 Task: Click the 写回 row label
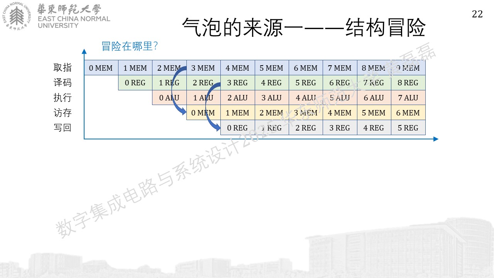coord(63,127)
